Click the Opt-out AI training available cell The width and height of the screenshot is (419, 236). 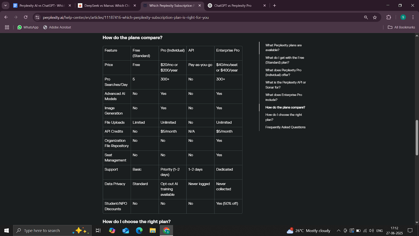coord(172,189)
